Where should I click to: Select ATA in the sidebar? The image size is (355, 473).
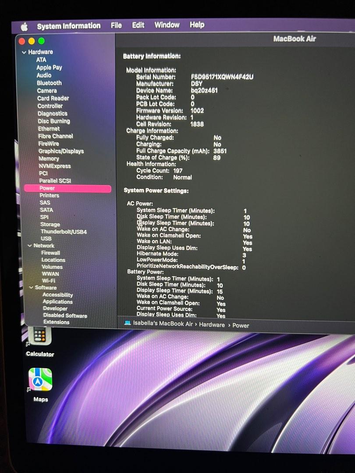coord(41,60)
